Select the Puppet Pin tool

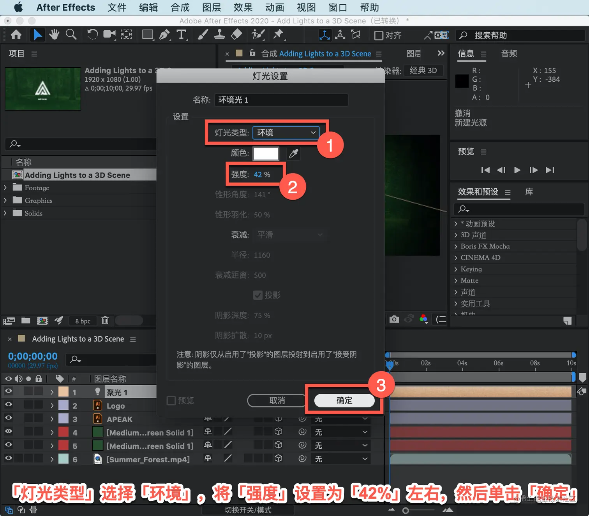click(279, 35)
